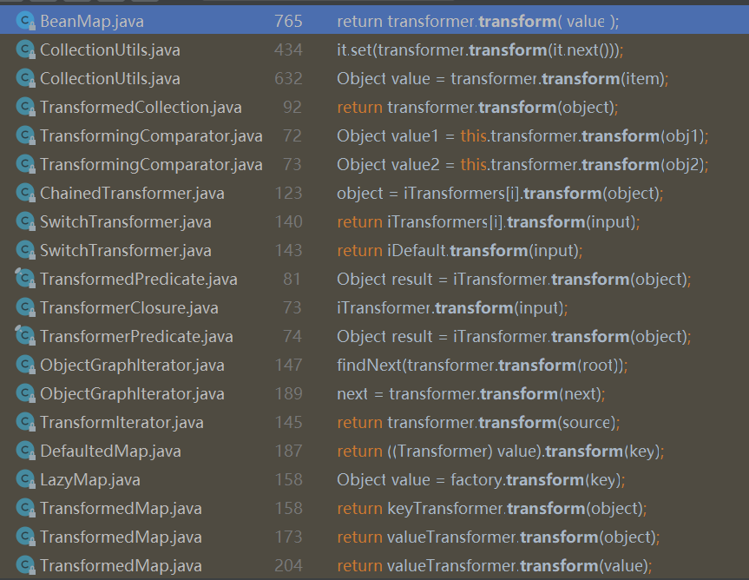Select the CollectionUtils.java line 434 result
The height and width of the screenshot is (580, 749).
[110, 50]
